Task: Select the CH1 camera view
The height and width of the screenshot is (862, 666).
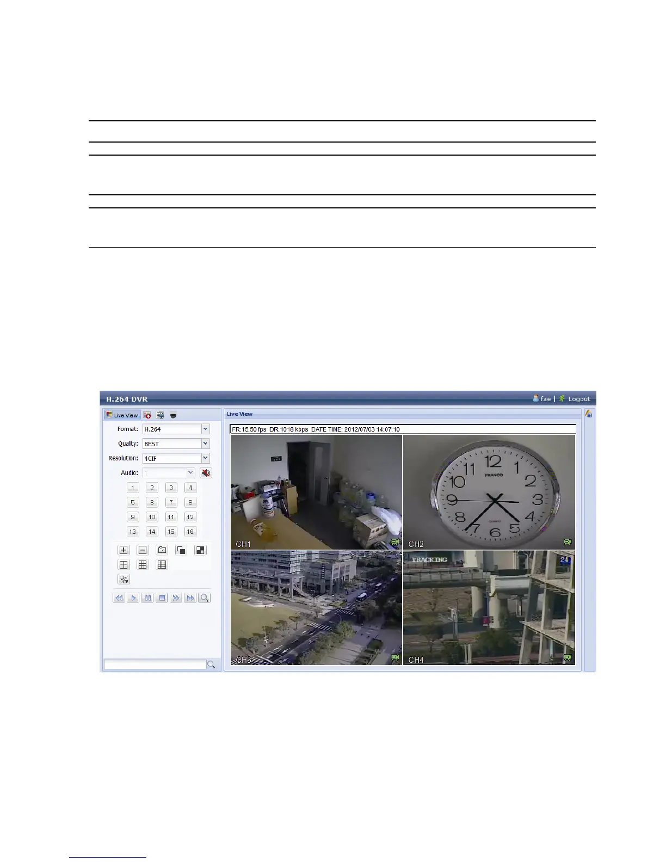Action: 316,492
